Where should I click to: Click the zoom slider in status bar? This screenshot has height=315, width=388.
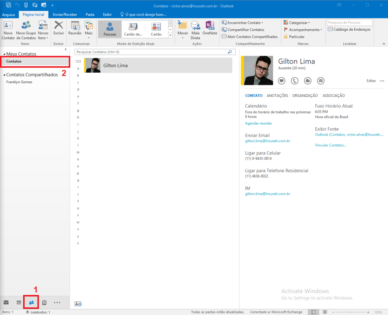(350, 312)
